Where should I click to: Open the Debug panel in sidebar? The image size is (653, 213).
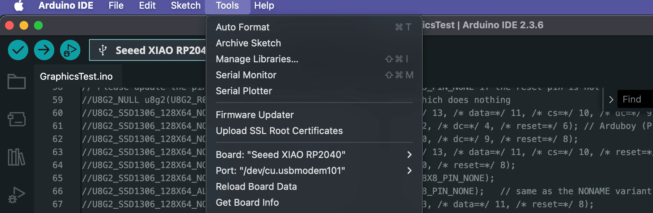17,195
